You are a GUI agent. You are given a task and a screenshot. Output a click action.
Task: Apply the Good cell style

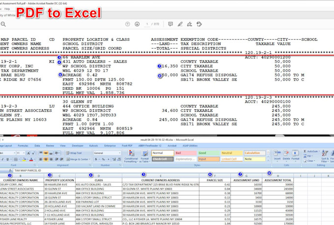(x=209, y=153)
